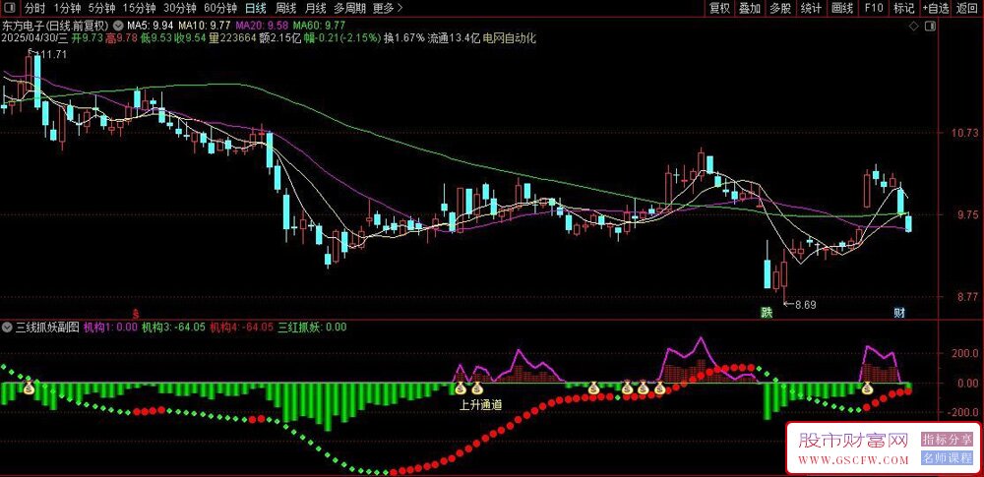Click the 11.71 high price label
The image size is (984, 477).
click(55, 55)
